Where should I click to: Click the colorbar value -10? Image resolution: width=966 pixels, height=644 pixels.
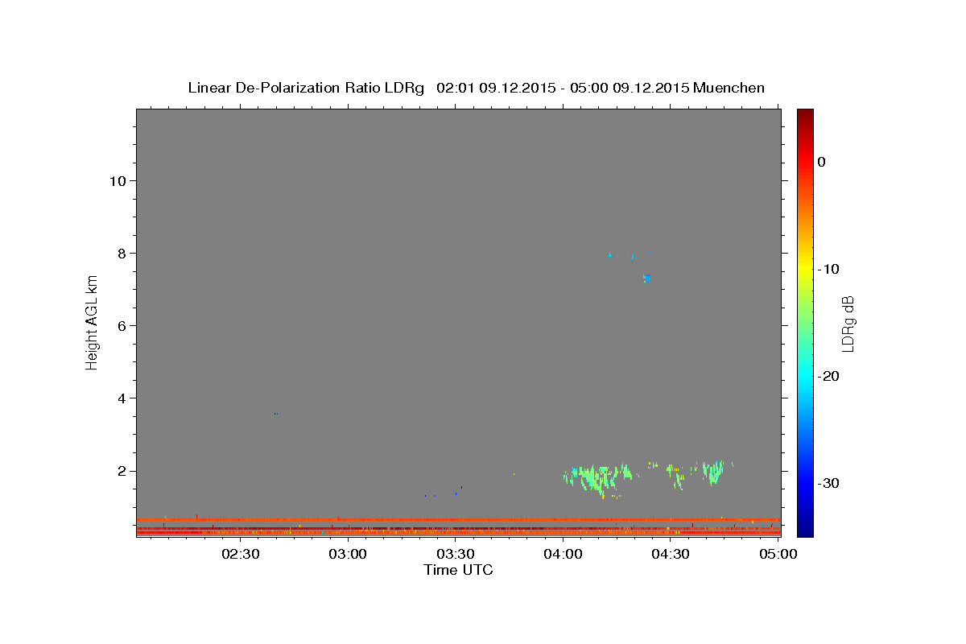(x=829, y=269)
